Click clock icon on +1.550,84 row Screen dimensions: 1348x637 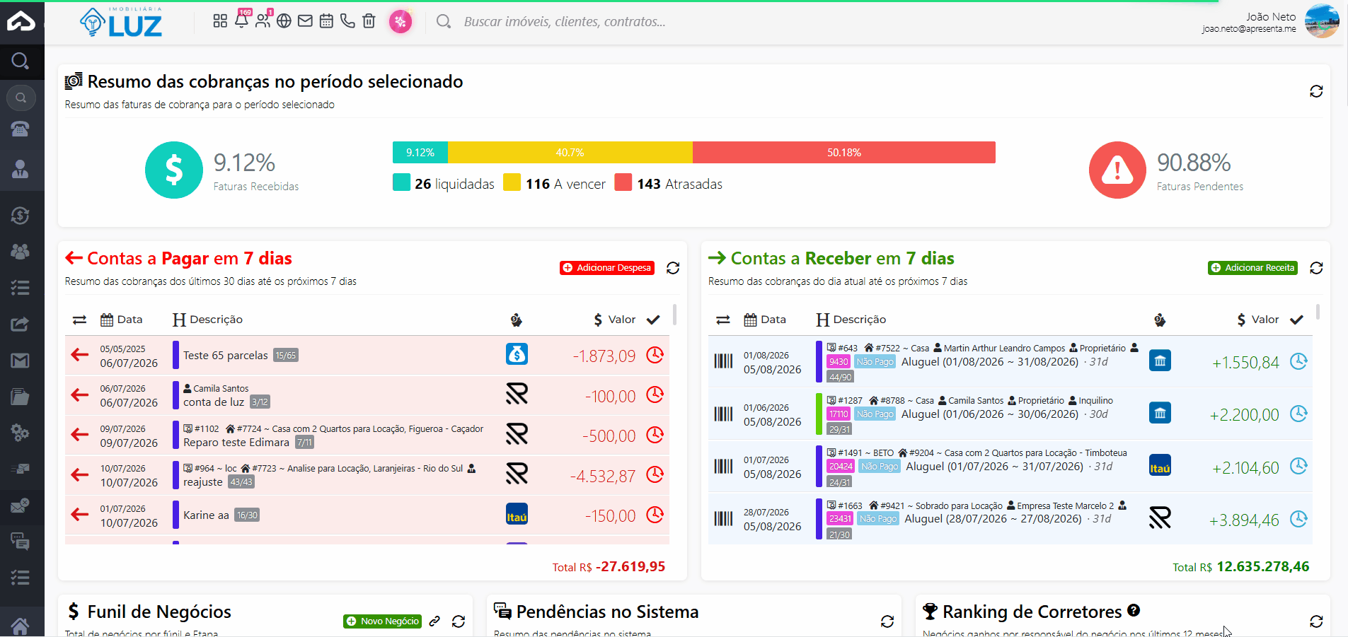[1298, 361]
